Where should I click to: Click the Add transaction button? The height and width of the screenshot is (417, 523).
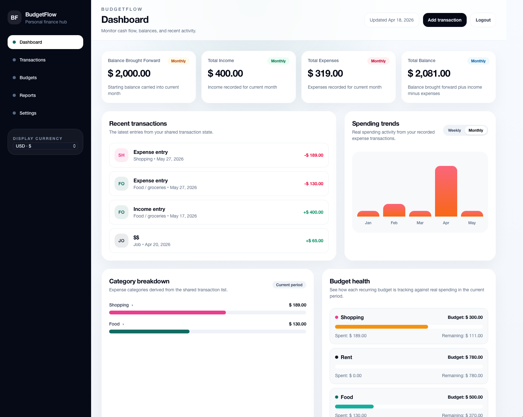tap(445, 20)
